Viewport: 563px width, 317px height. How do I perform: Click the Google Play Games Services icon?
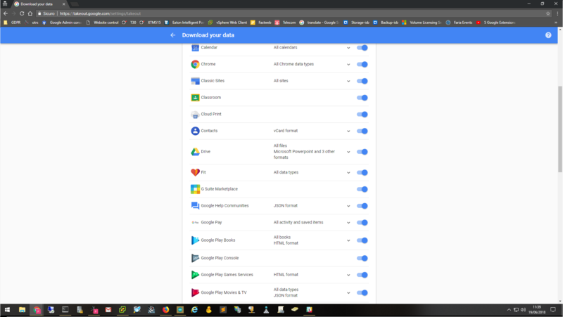pyautogui.click(x=195, y=275)
